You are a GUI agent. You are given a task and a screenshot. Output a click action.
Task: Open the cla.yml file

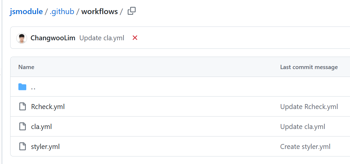(41, 127)
